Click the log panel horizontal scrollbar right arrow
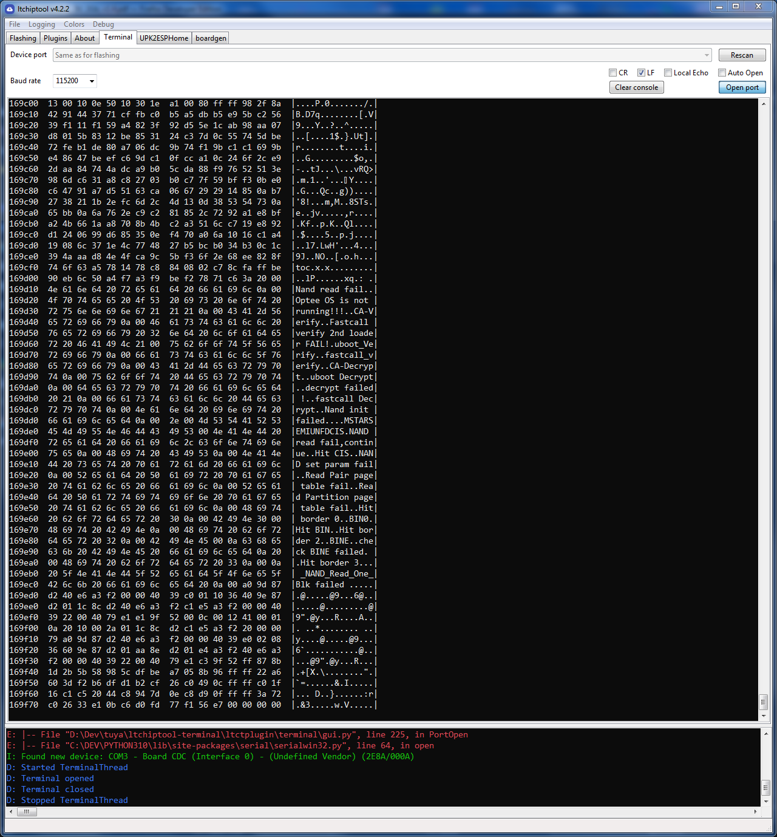777x837 pixels. [x=755, y=811]
